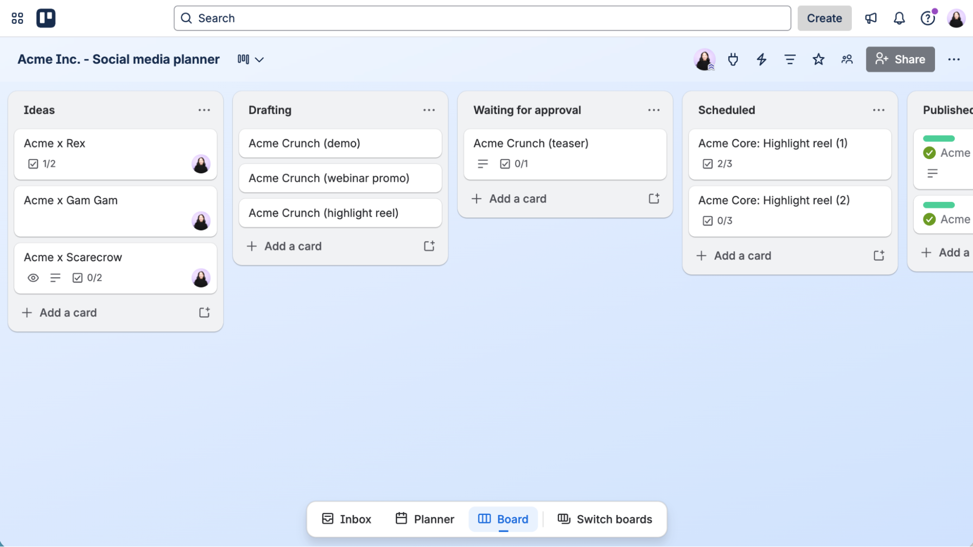Click the Share button
The width and height of the screenshot is (973, 547).
900,59
